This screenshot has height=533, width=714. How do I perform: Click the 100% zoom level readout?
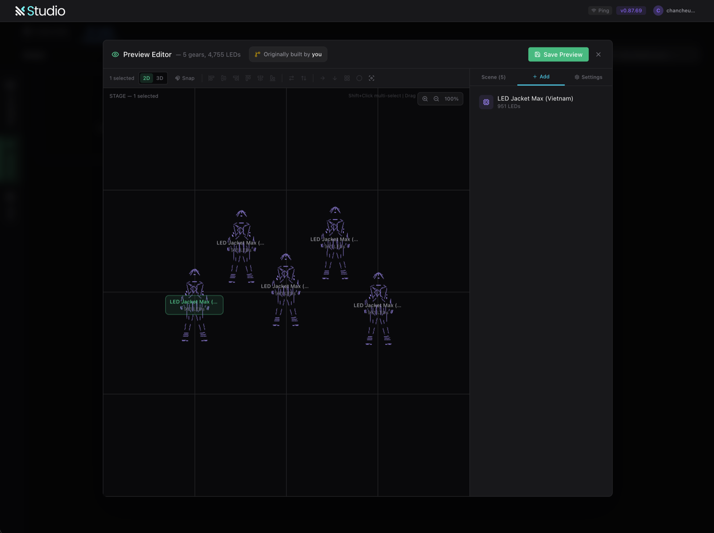coord(452,99)
